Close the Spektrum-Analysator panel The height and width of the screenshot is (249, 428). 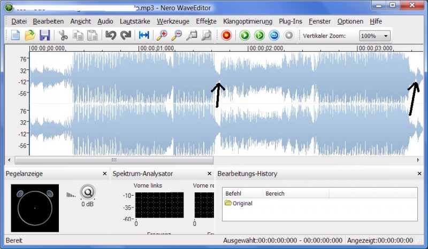[209, 174]
